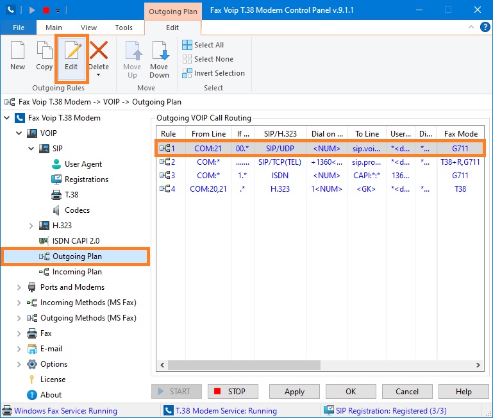Click the OK button
The width and height of the screenshot is (493, 418).
coord(351,392)
